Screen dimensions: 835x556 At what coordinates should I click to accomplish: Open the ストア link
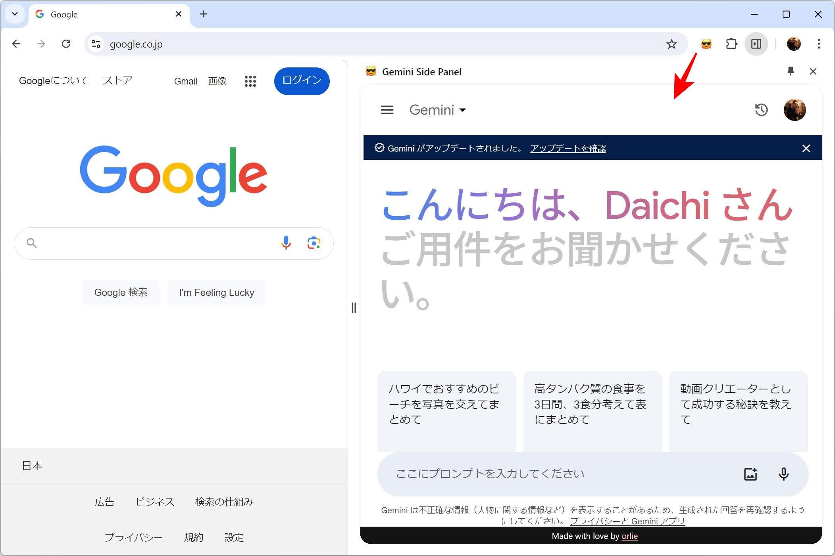(117, 81)
